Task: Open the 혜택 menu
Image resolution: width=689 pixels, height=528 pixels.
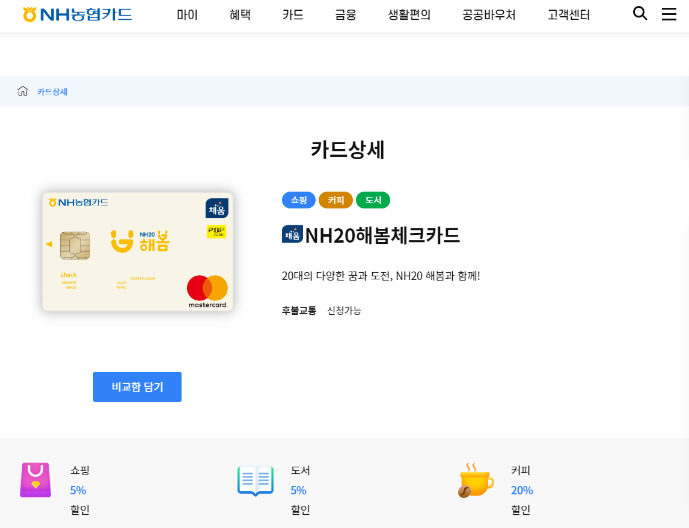Action: click(240, 15)
